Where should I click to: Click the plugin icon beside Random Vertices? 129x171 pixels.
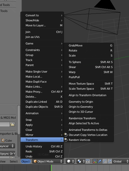[x=66, y=140]
